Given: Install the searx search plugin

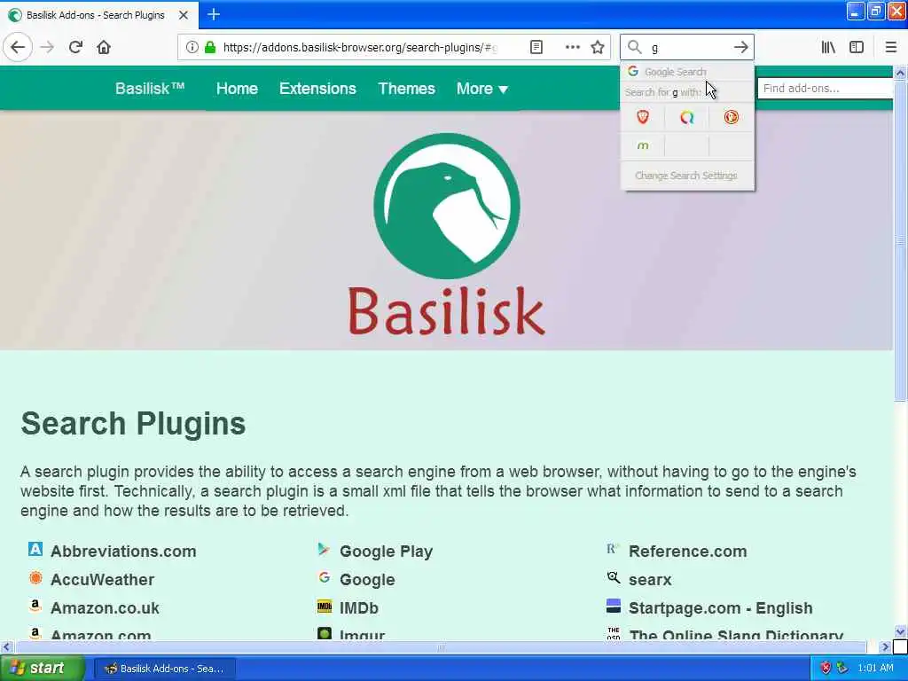Looking at the screenshot, I should pyautogui.click(x=650, y=579).
